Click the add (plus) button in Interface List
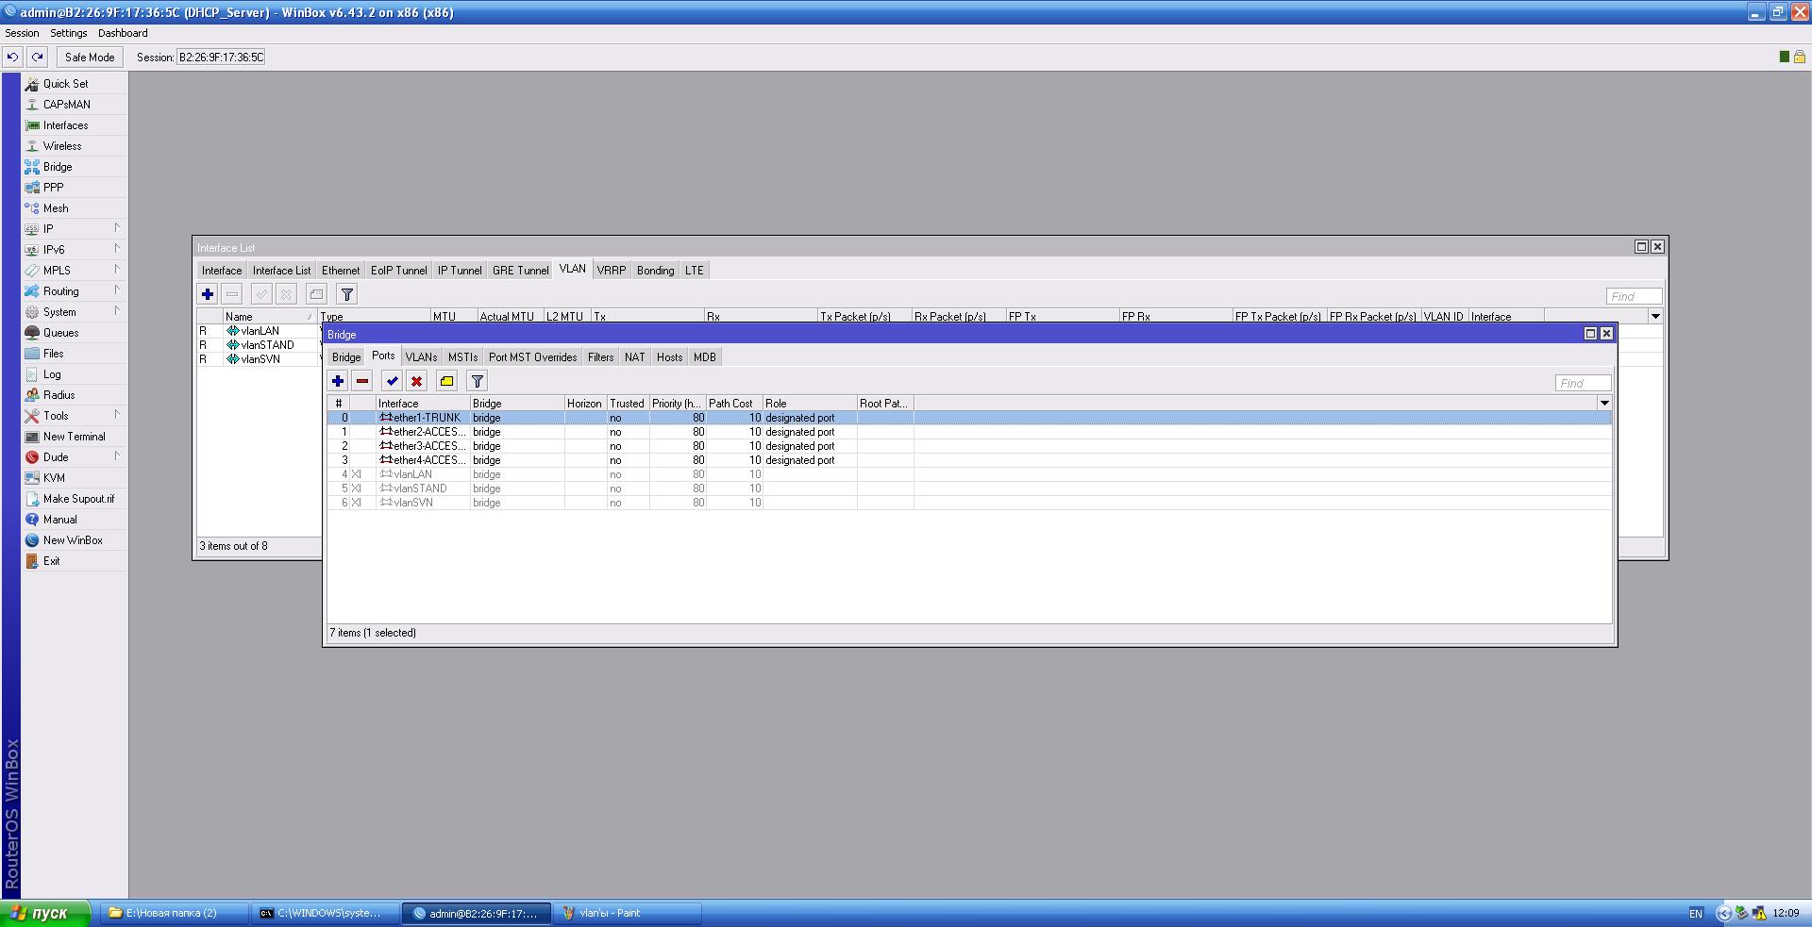The width and height of the screenshot is (1812, 927). pos(208,294)
